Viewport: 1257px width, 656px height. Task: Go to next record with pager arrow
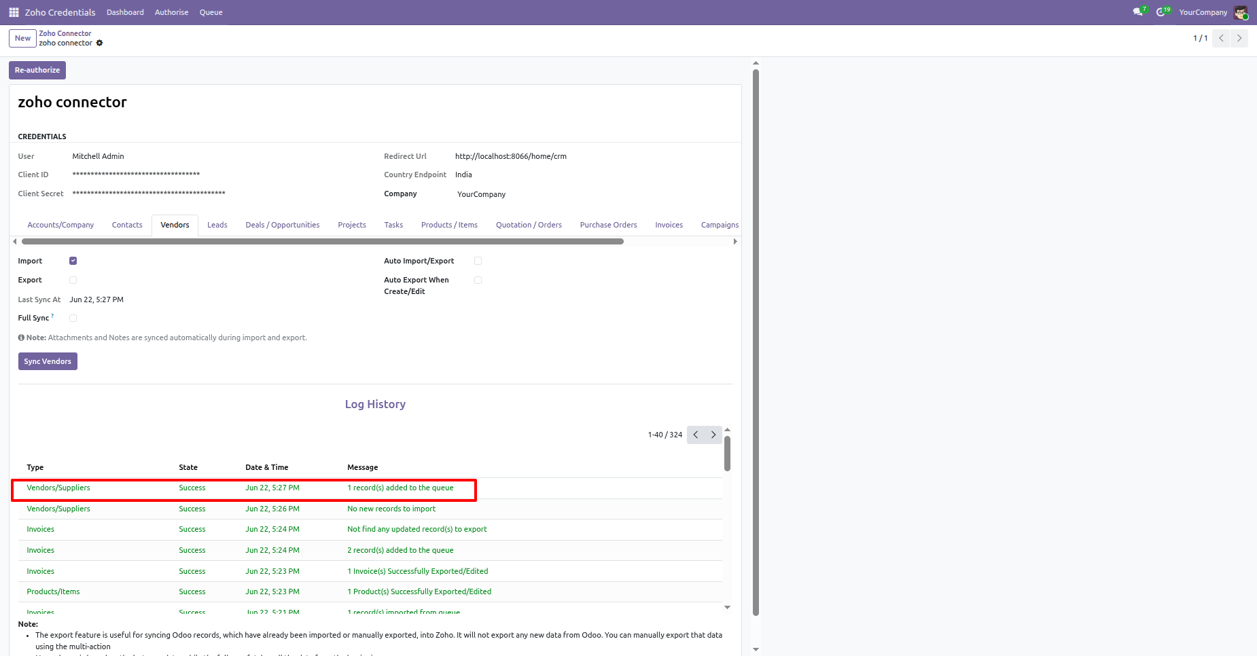[1239, 38]
